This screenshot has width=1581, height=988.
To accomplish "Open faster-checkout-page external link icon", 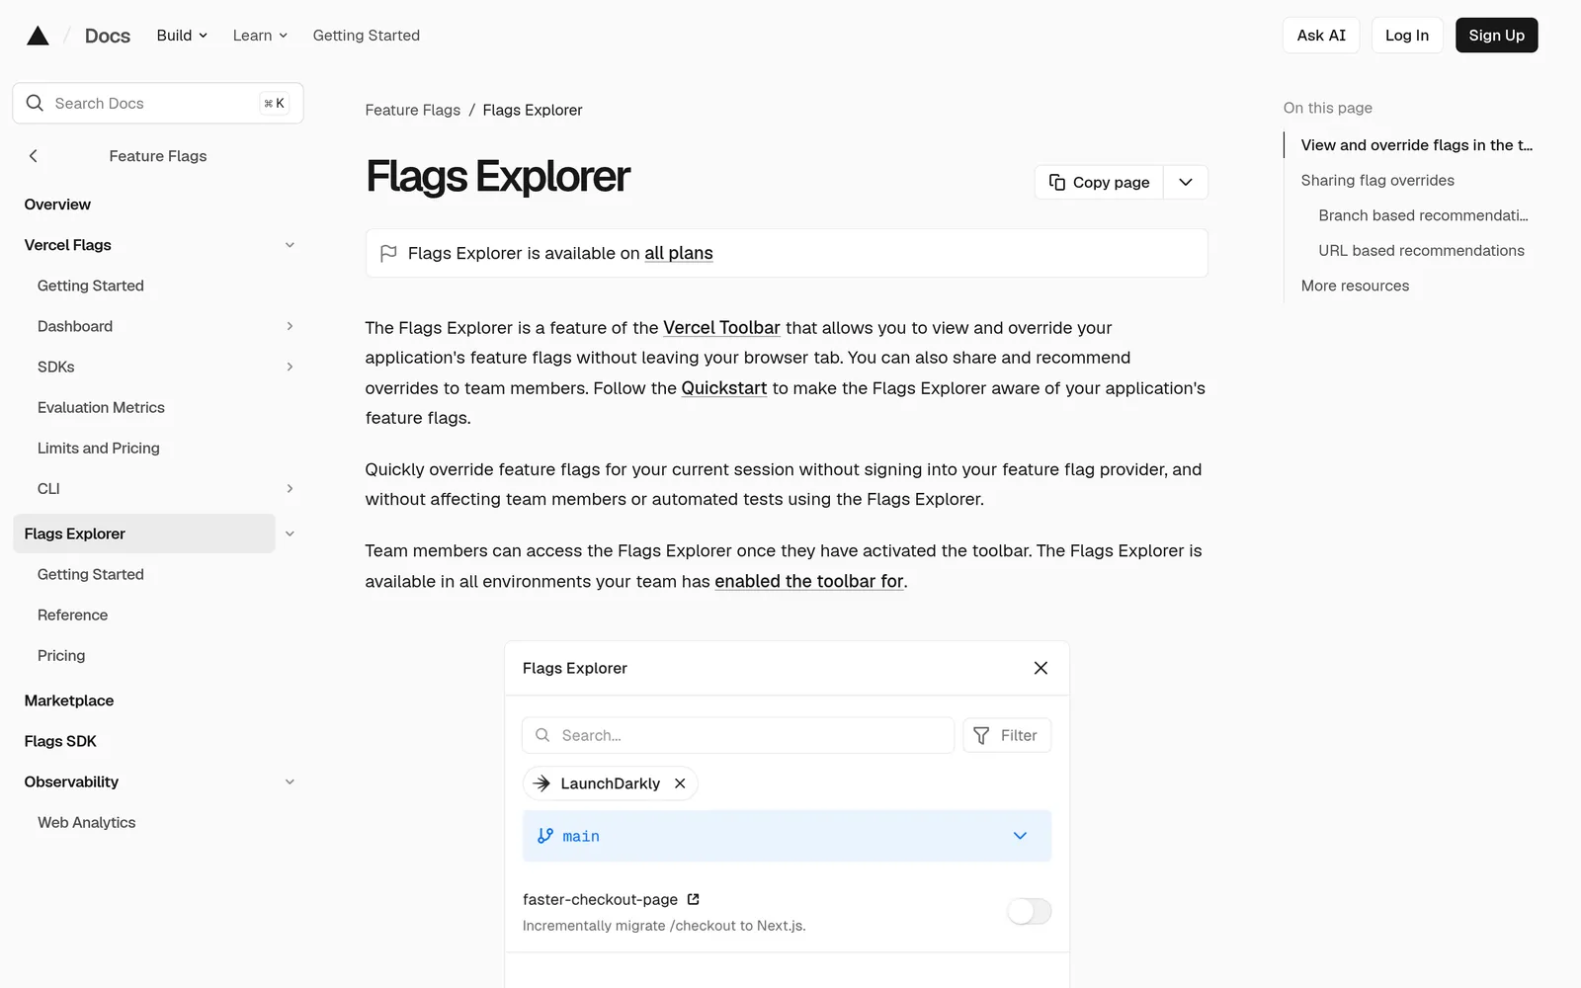I will tap(694, 899).
